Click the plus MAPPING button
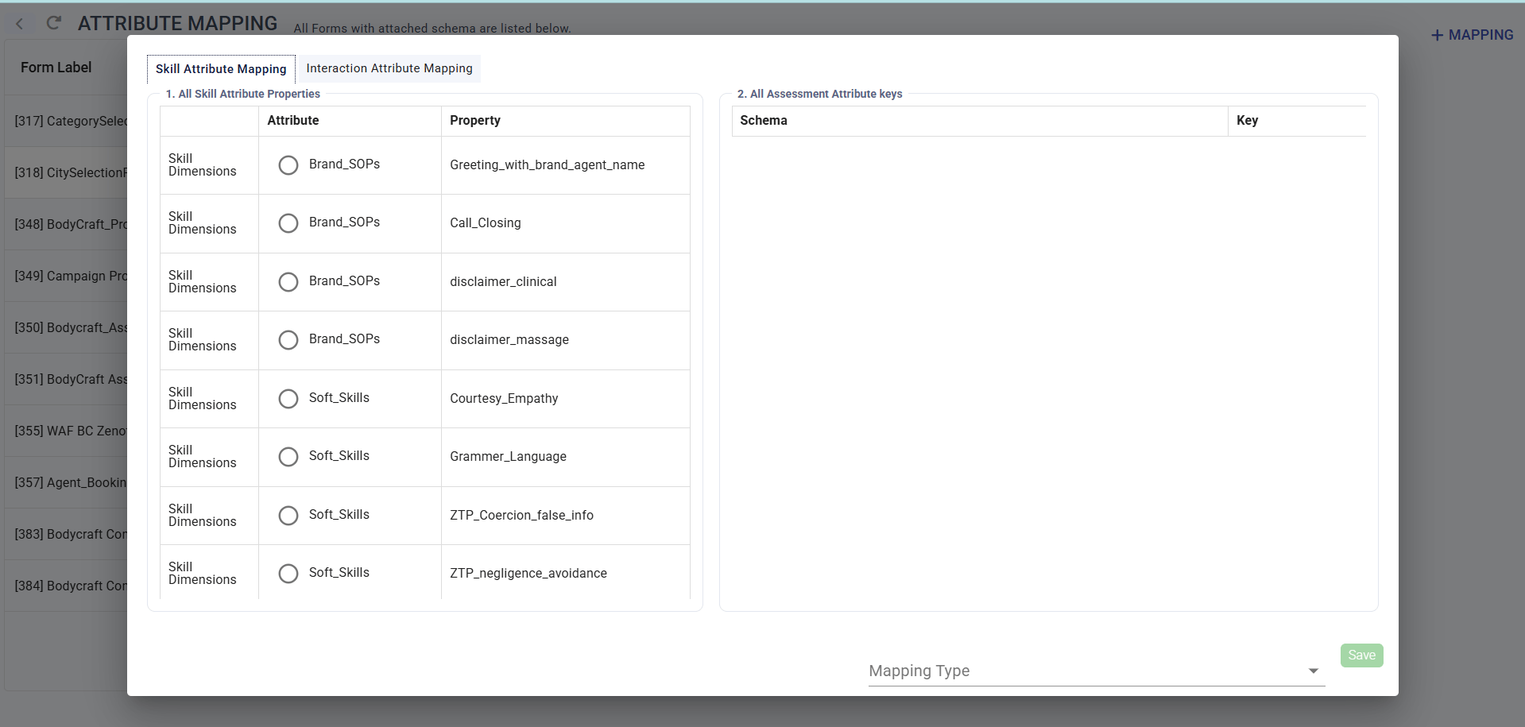Viewport: 1525px width, 727px height. [1472, 35]
